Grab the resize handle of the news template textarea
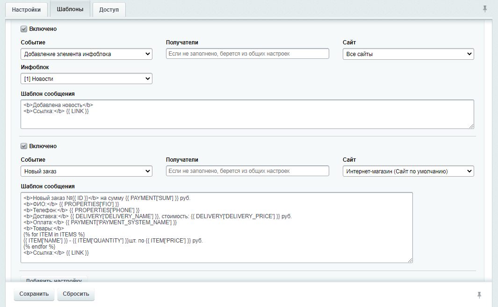Screen dimensions: 498x307 pos(471,126)
